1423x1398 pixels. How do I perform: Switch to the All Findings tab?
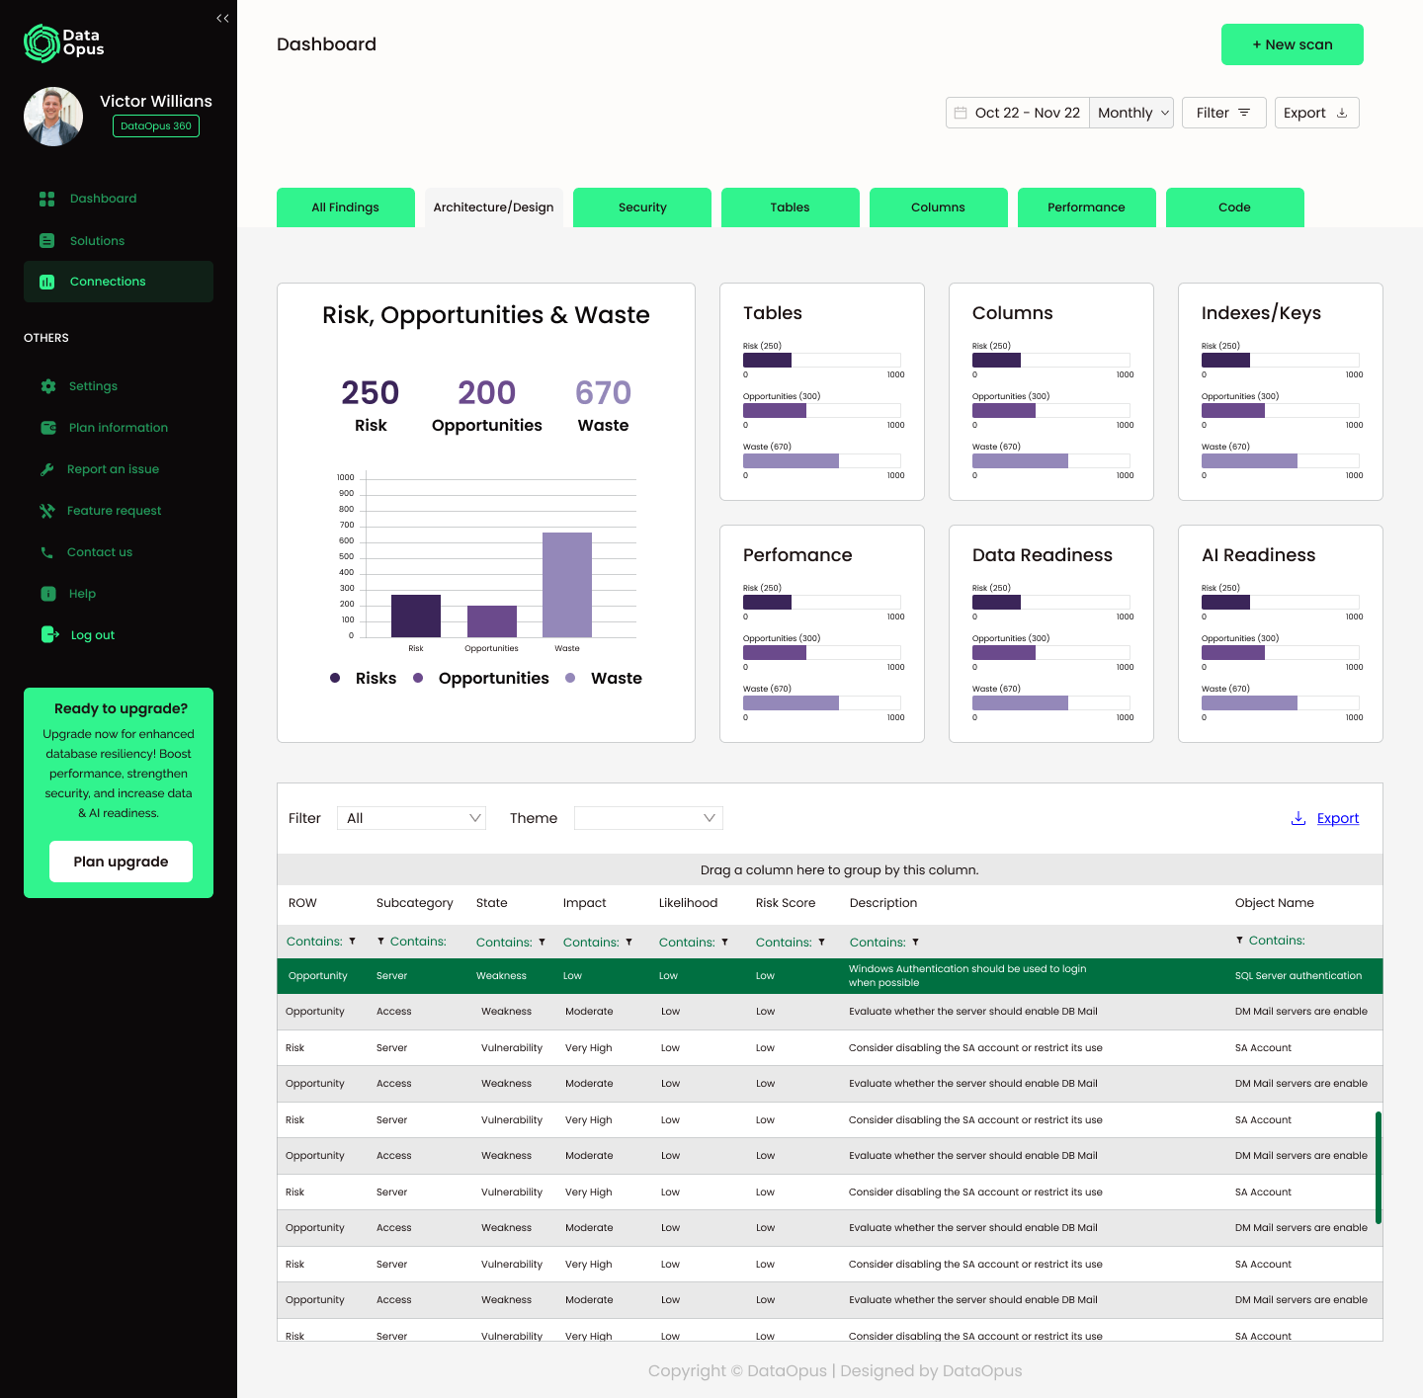(346, 207)
